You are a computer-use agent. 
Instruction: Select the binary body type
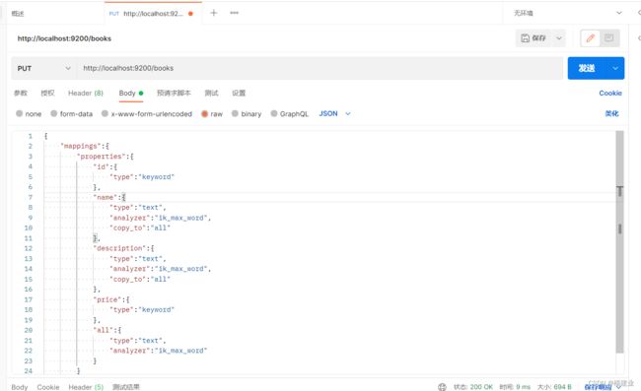(247, 114)
